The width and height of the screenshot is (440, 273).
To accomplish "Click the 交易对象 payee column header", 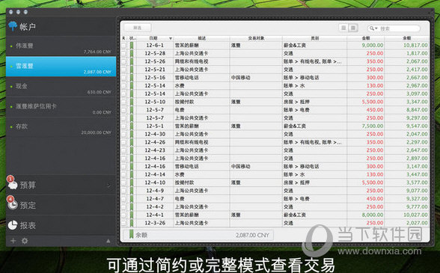I will click(256, 38).
